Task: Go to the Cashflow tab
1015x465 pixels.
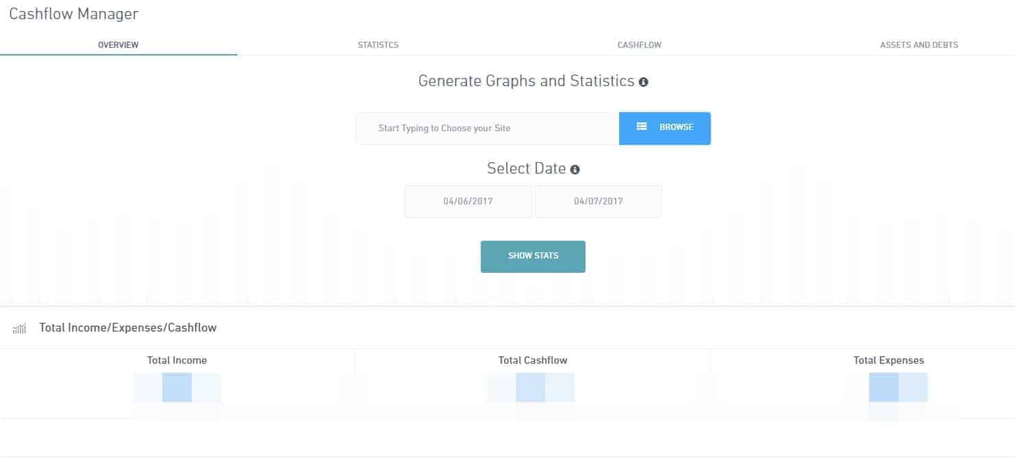Action: point(640,45)
